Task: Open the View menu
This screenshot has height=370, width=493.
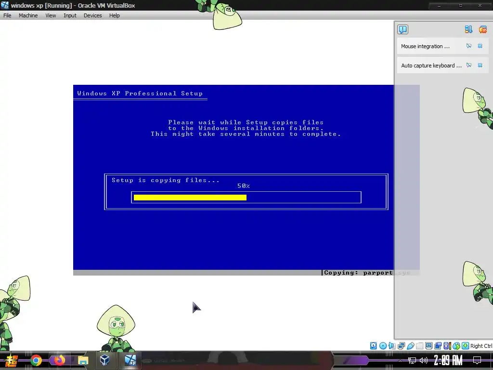Action: 50,15
